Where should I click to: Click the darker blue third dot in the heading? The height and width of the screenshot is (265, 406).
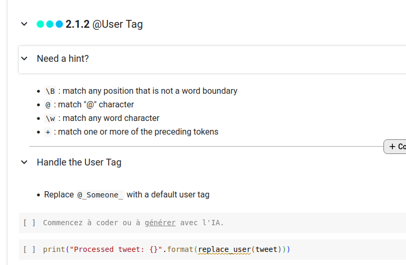(59, 24)
